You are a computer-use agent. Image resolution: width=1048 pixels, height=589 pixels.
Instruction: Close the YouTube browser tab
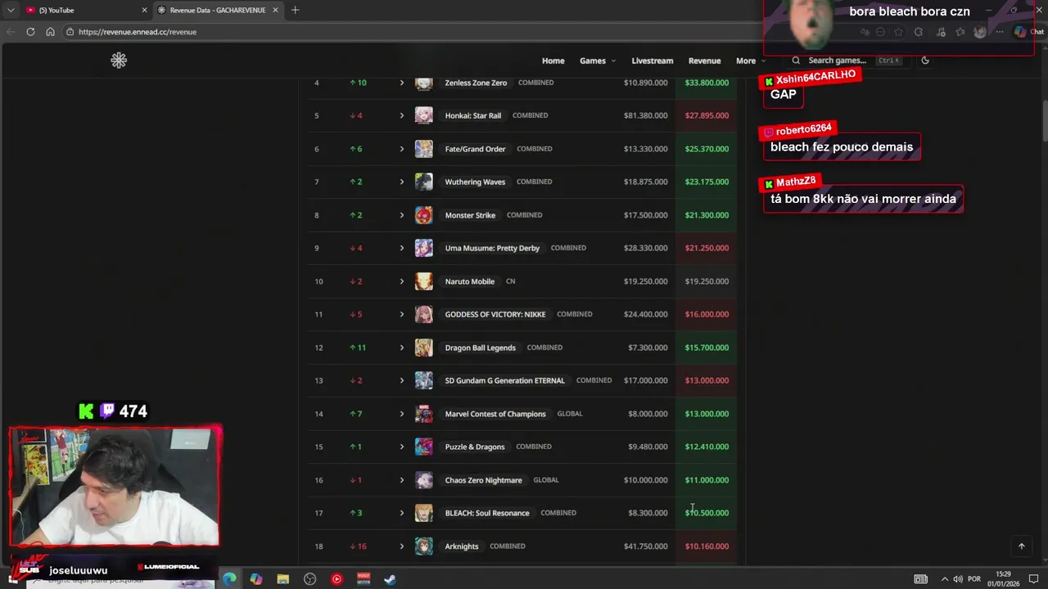pyautogui.click(x=145, y=10)
